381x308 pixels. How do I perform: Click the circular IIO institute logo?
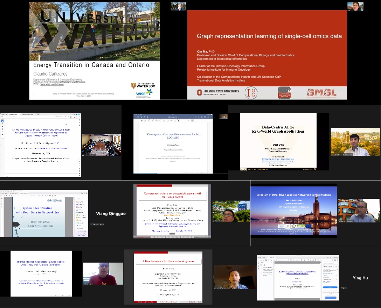(251, 93)
